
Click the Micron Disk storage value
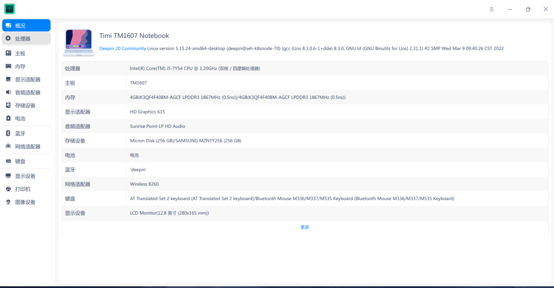(x=186, y=141)
